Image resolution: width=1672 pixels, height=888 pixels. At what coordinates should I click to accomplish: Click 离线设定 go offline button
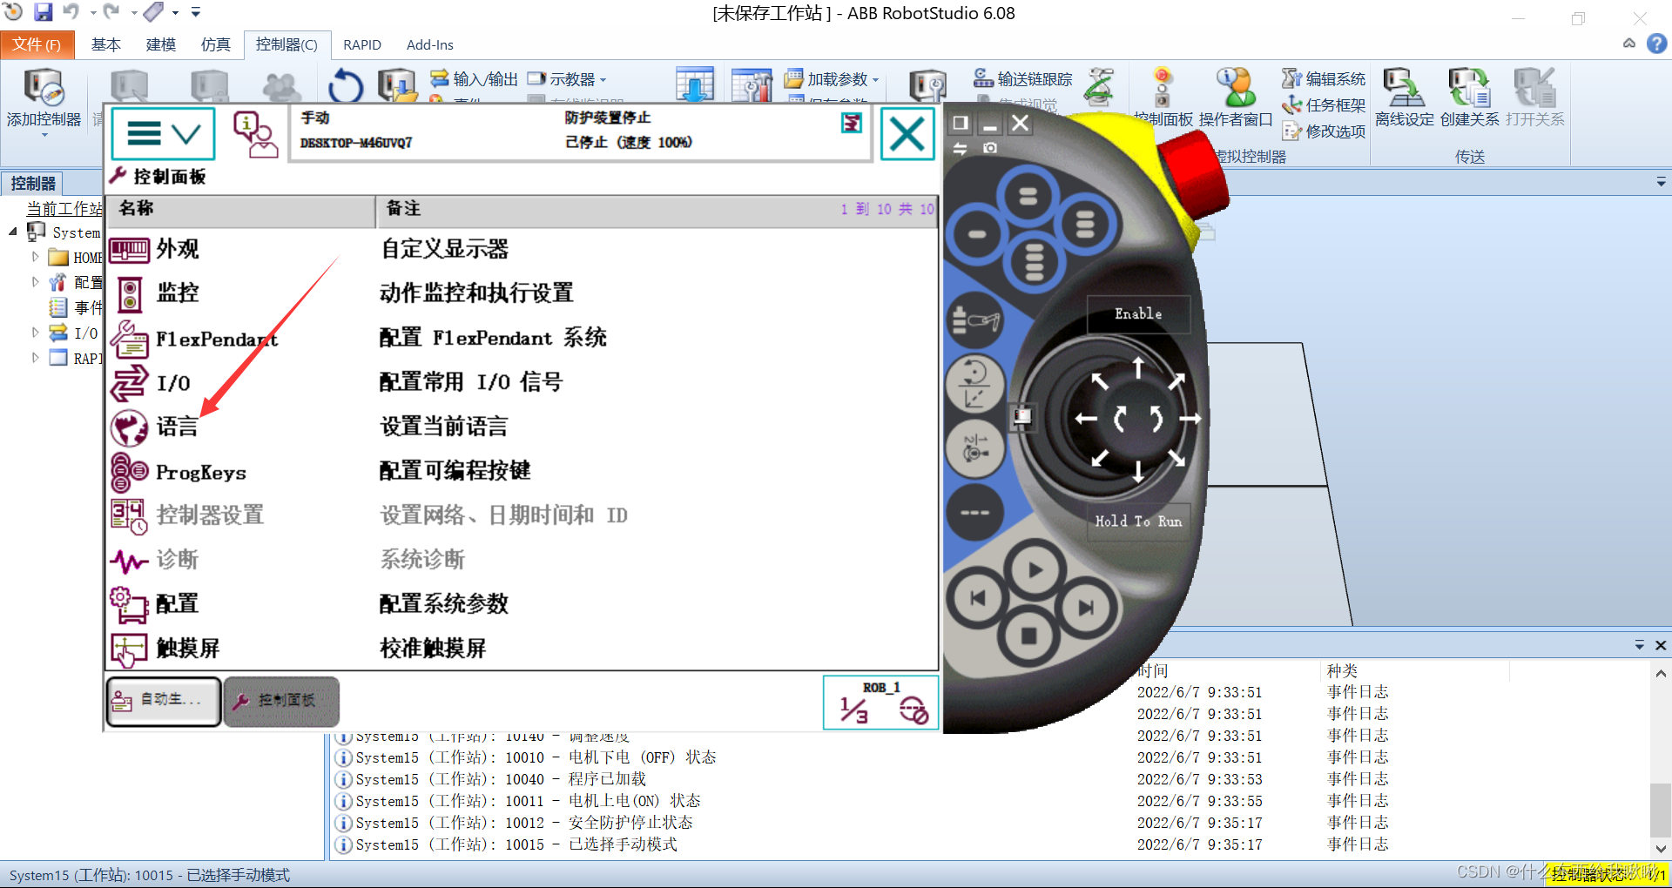click(x=1405, y=98)
